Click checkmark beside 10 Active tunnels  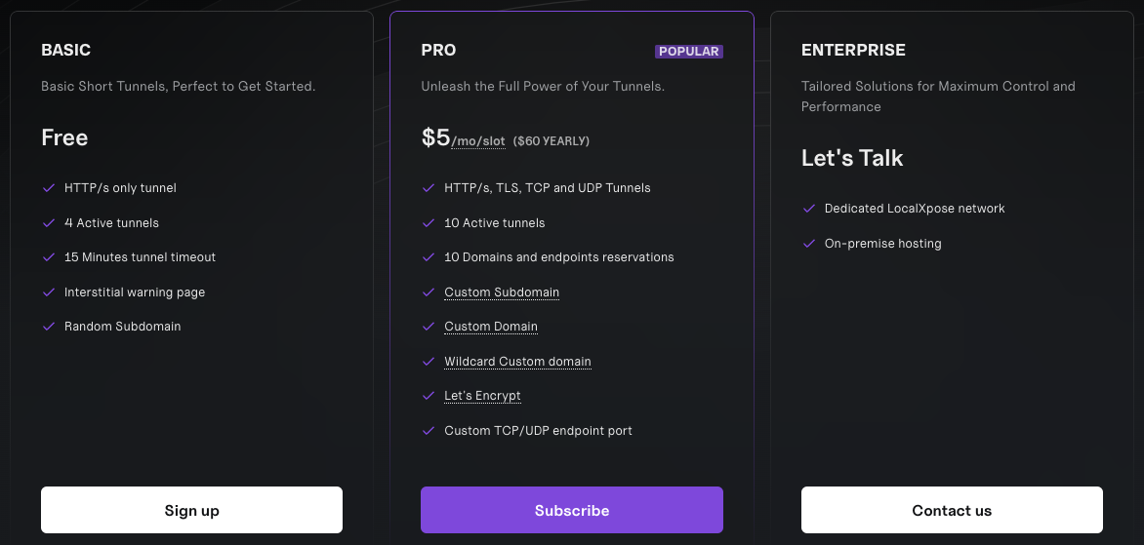tap(428, 223)
